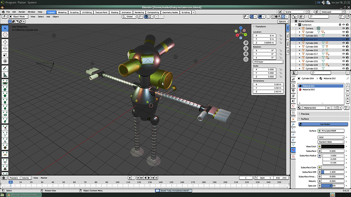Open the timeline Marker menu
Image resolution: width=351 pixels, height=197 pixels.
pyautogui.click(x=44, y=178)
